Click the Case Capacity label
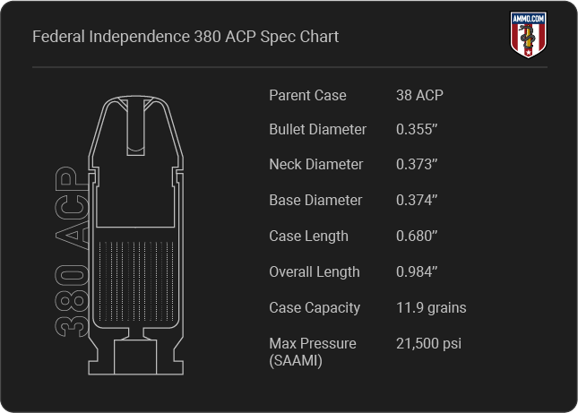This screenshot has width=578, height=413. (x=315, y=307)
